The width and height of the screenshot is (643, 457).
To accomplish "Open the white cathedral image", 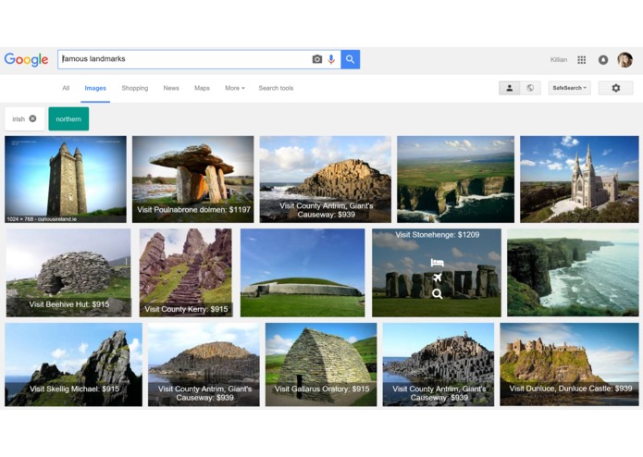I will pos(579,179).
